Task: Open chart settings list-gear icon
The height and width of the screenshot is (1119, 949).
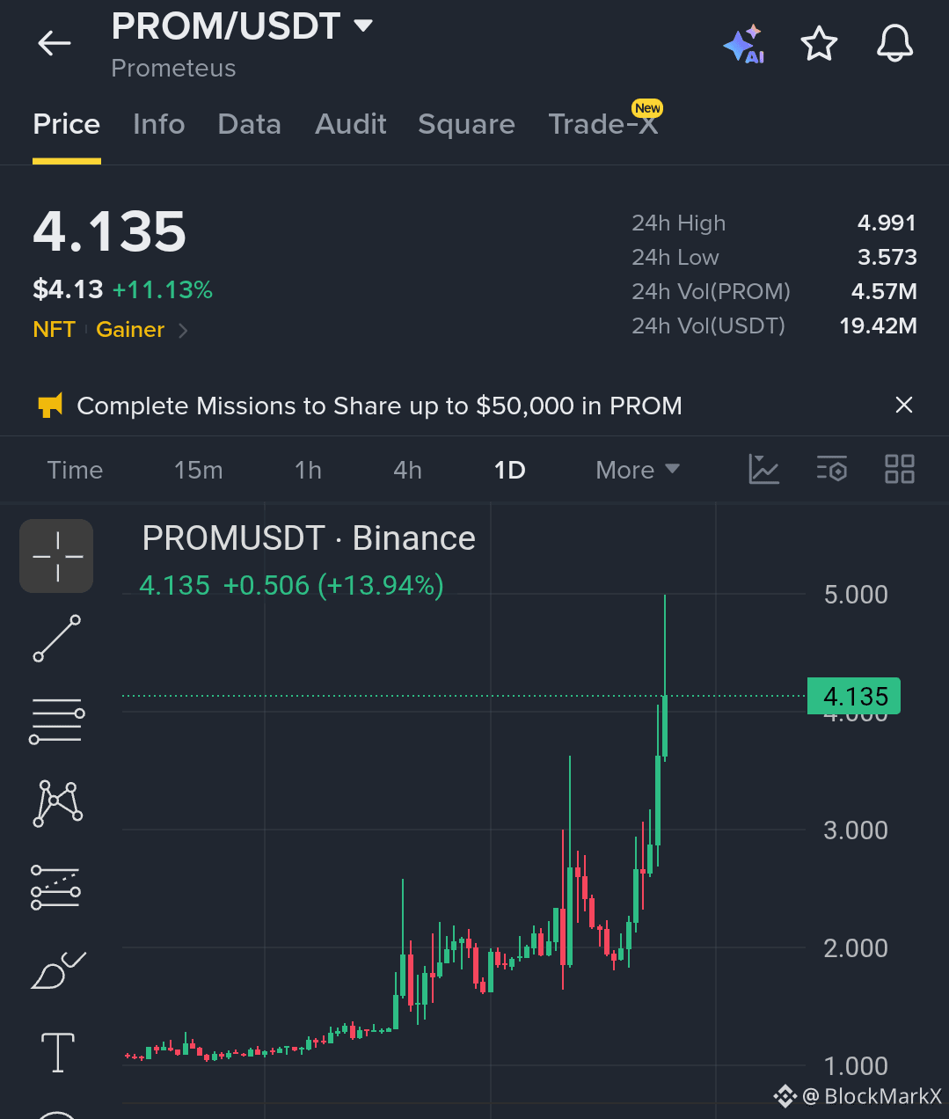Action: [832, 469]
